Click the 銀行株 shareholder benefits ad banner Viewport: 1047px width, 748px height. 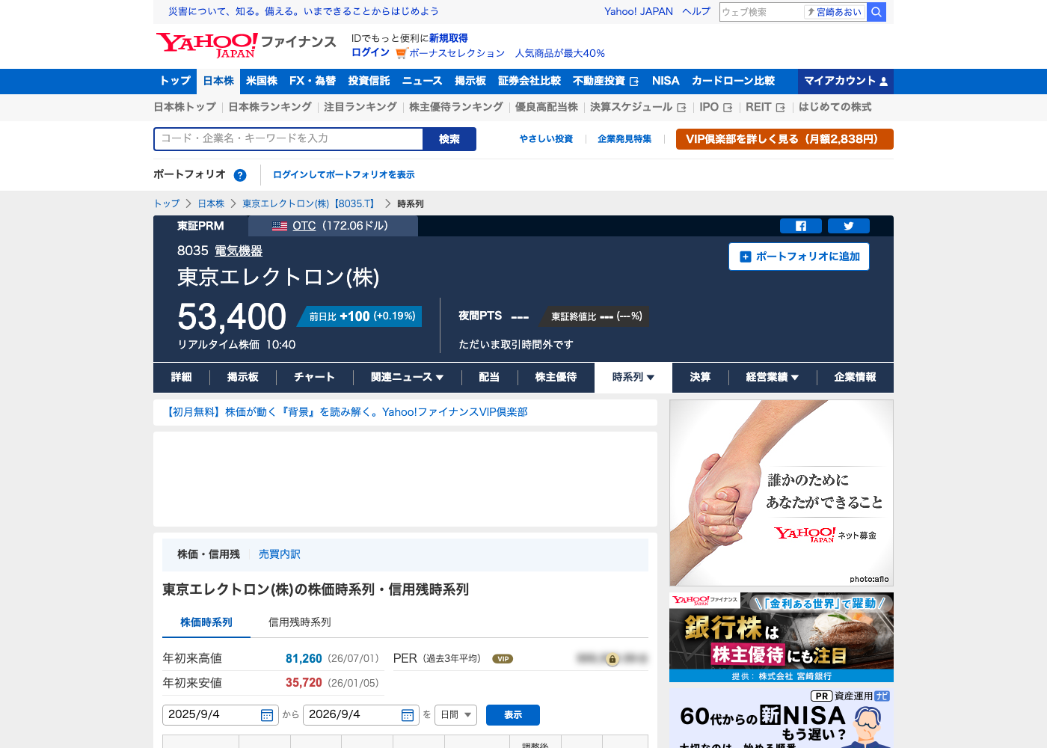pyautogui.click(x=782, y=637)
